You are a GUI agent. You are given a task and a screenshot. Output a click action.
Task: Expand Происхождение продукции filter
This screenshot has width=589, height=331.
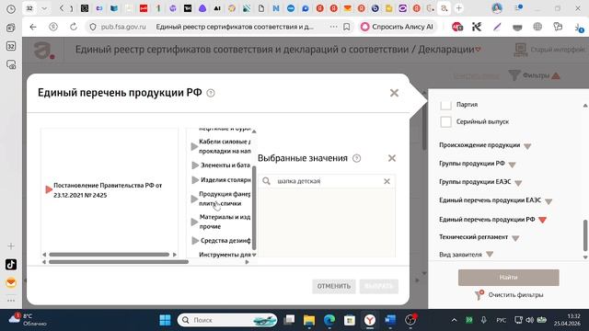527,146
